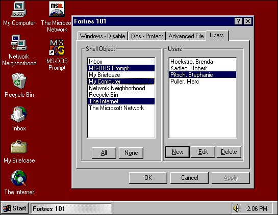
Task: Click the None button under Shell Object
Action: 131,153
